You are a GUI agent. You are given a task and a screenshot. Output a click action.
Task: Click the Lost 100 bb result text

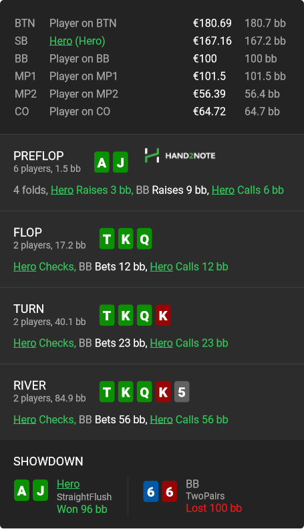[x=214, y=508]
